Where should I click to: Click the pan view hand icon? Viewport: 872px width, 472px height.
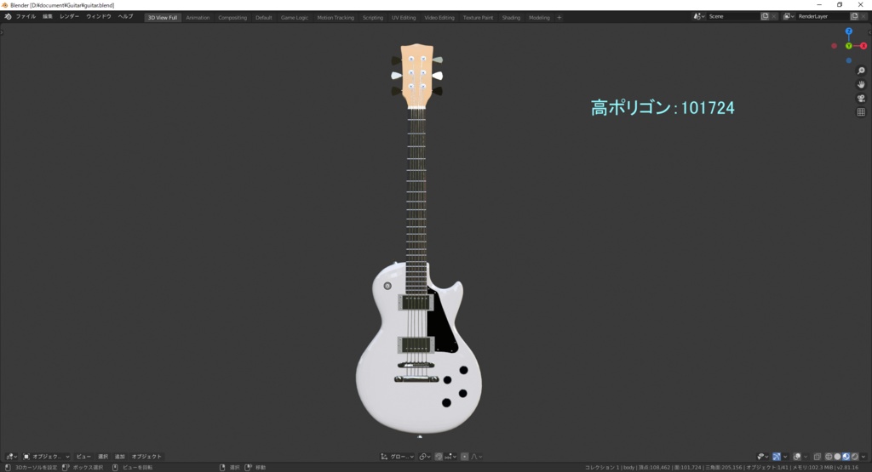(x=861, y=84)
